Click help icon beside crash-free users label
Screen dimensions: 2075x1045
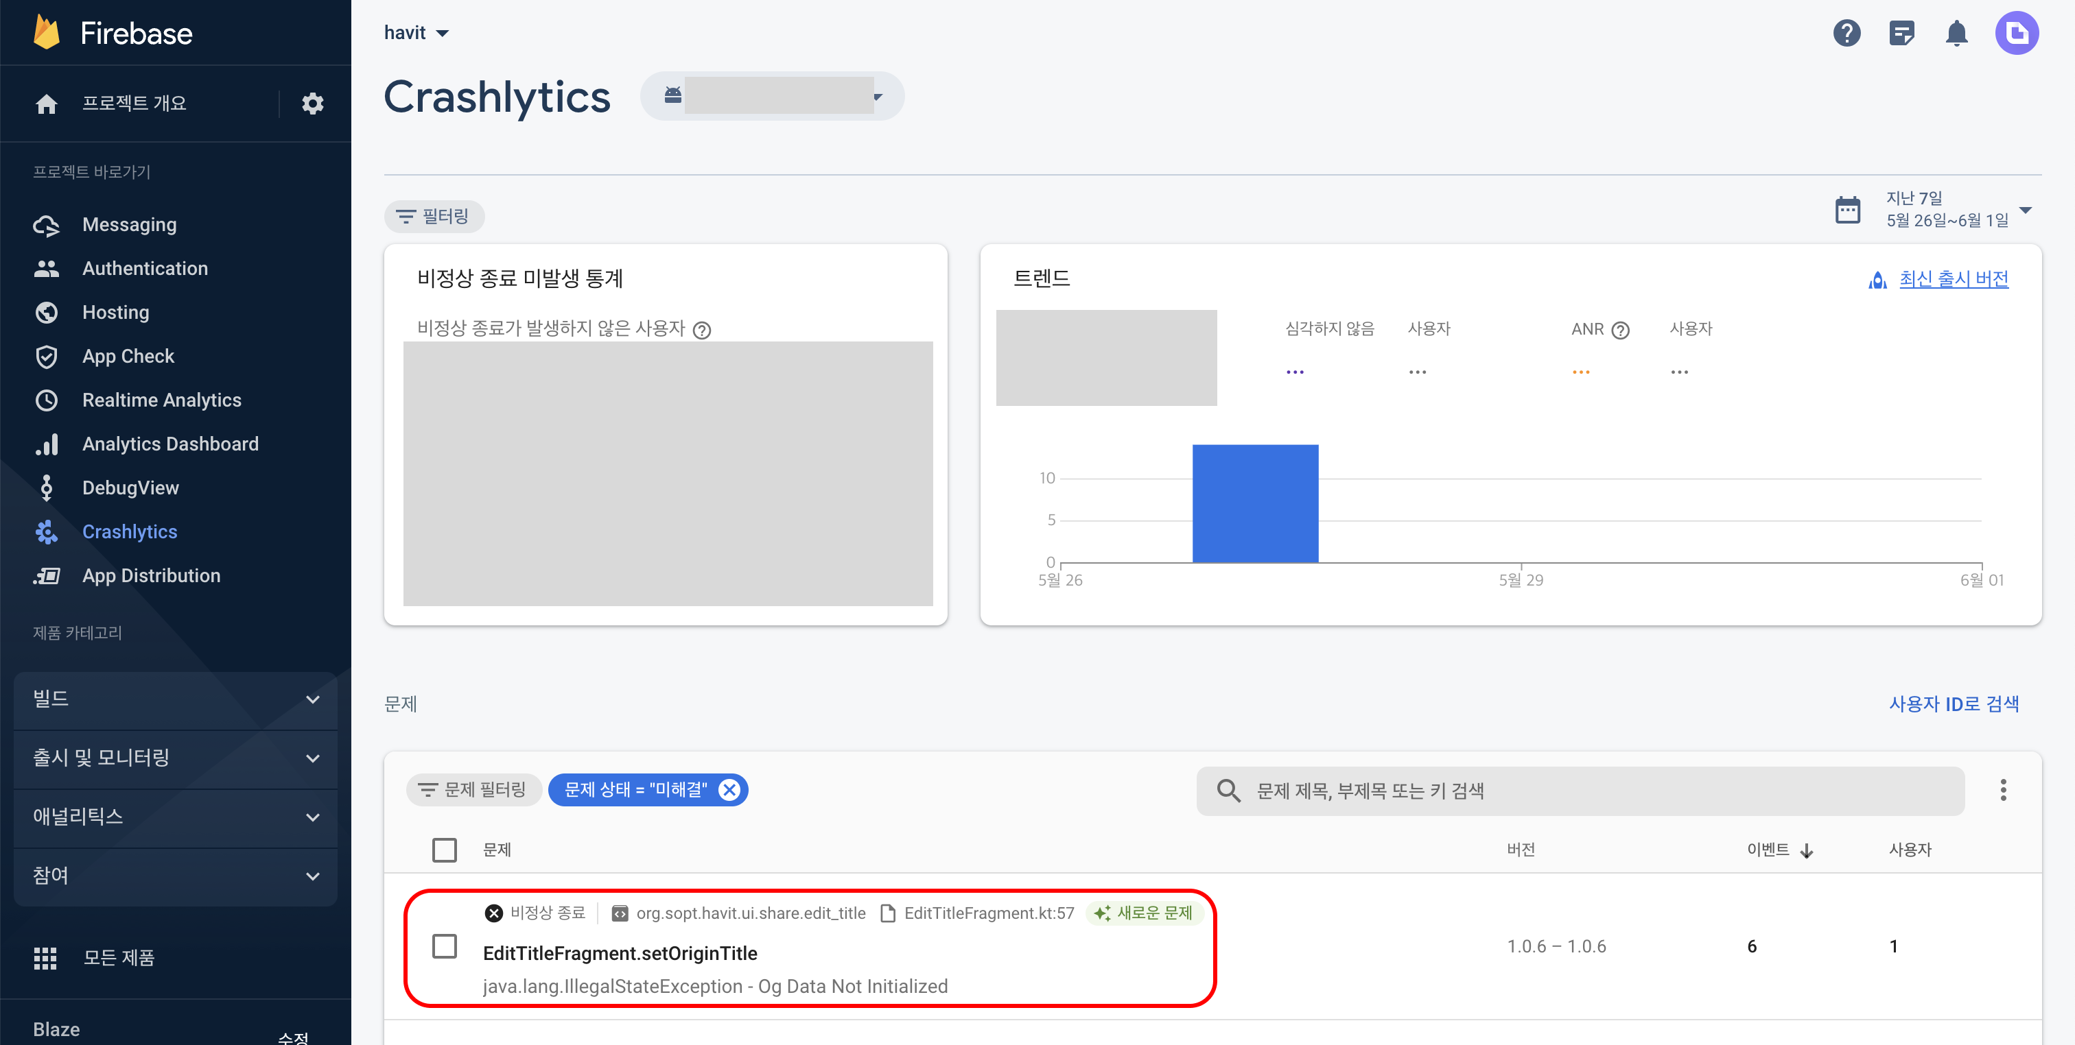click(701, 330)
